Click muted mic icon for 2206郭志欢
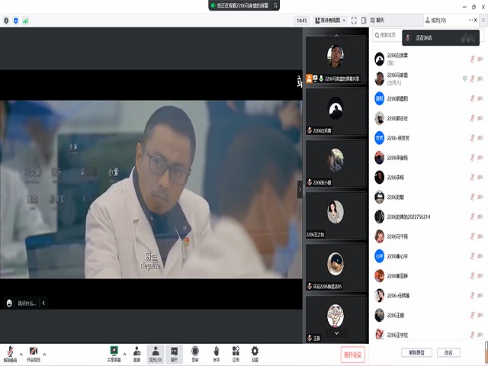The width and height of the screenshot is (488, 366). point(473,118)
